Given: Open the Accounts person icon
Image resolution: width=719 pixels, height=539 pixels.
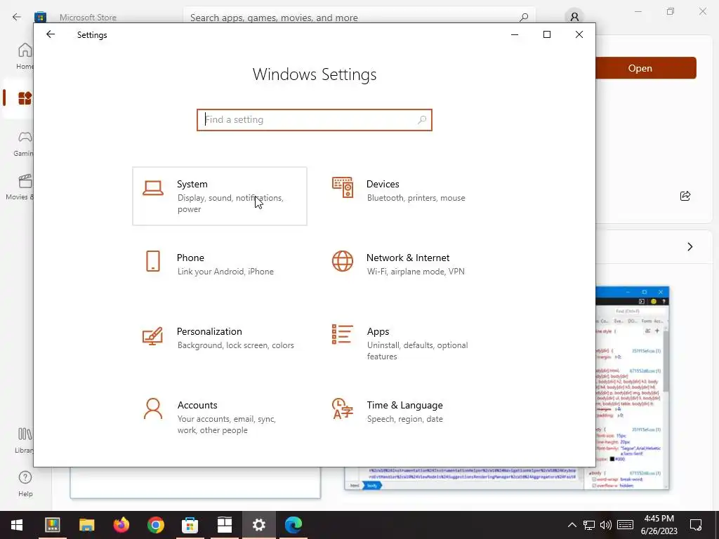Looking at the screenshot, I should coord(152,408).
